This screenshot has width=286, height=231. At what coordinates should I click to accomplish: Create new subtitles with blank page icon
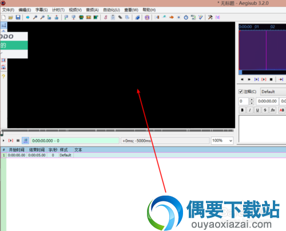3,17
